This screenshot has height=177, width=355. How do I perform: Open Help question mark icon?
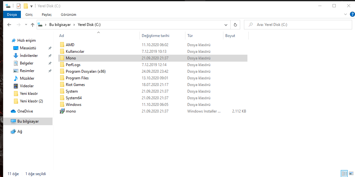[x=352, y=14]
